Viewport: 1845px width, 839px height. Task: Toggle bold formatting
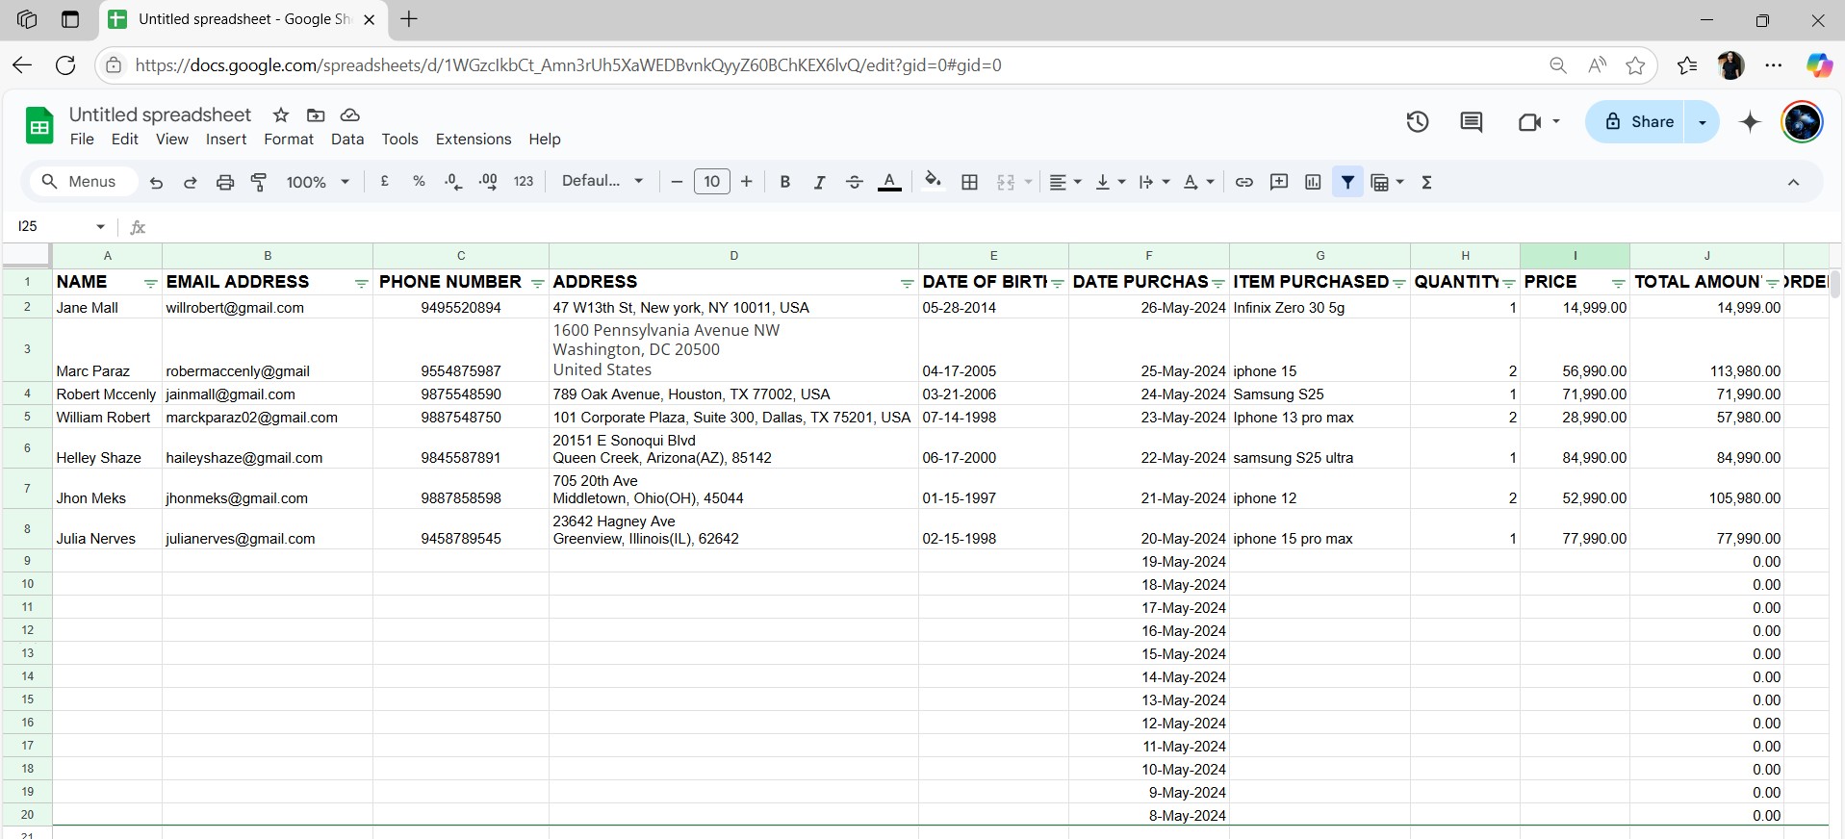[784, 182]
